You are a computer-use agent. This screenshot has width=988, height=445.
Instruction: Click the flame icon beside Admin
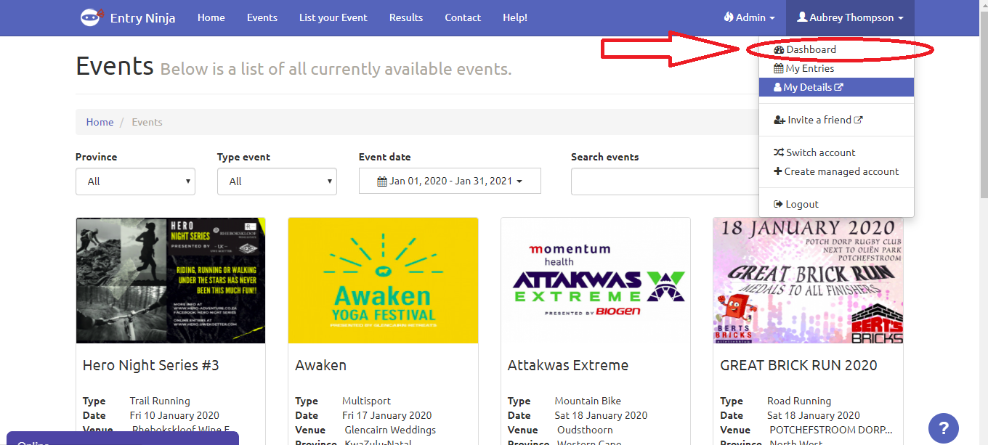point(729,17)
